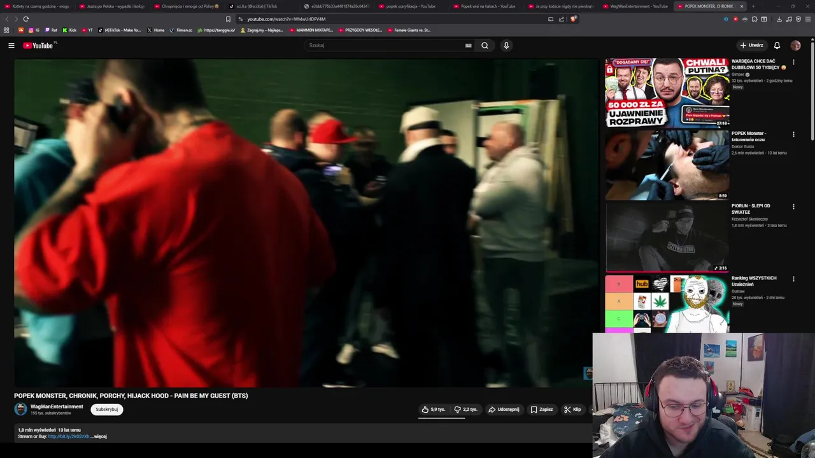Open the WagWanEntertainment channel name link
The height and width of the screenshot is (458, 815).
coord(57,406)
